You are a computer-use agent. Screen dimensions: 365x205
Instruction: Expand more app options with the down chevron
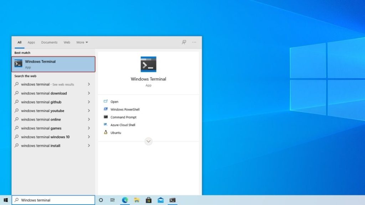click(x=148, y=141)
